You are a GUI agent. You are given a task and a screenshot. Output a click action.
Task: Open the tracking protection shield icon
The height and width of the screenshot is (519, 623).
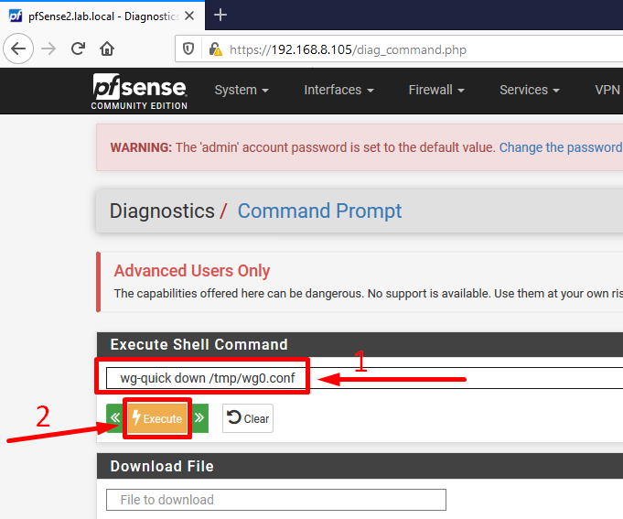(x=188, y=49)
